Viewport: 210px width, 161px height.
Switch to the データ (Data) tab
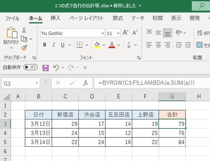(x=138, y=18)
